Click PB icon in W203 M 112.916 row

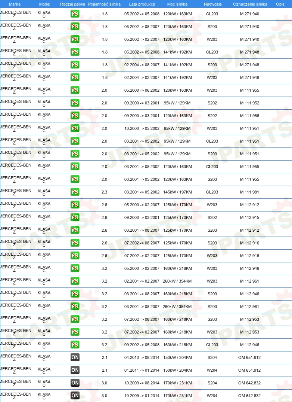pyautogui.click(x=75, y=256)
